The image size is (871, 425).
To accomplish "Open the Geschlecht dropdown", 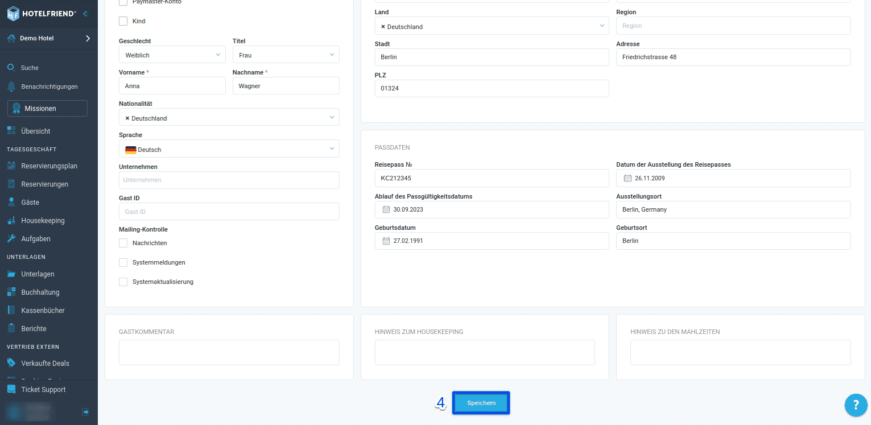I will (172, 55).
